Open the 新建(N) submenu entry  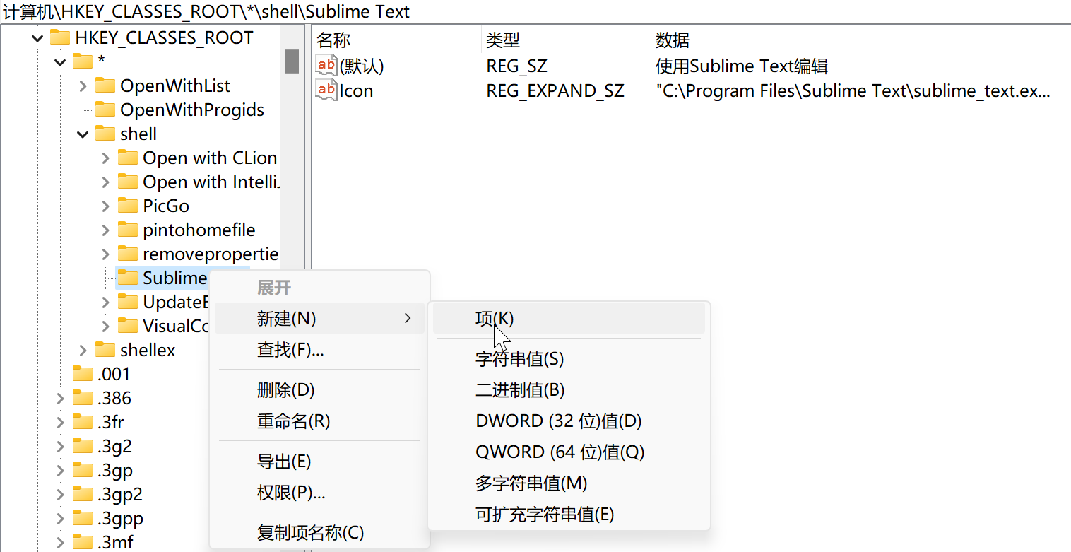(x=319, y=319)
